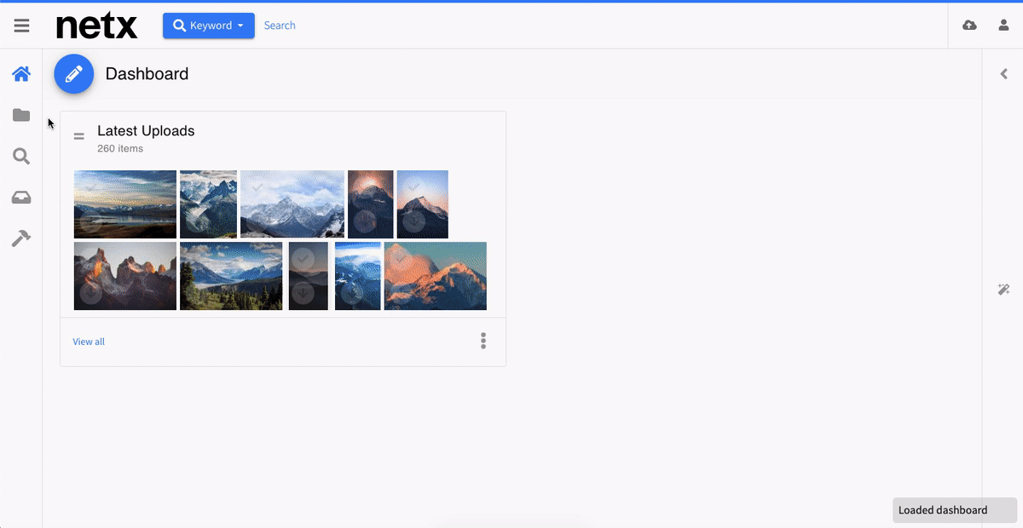
Task: Tick select checkmark on pink-sky peak thumbnail
Action: coord(413,187)
